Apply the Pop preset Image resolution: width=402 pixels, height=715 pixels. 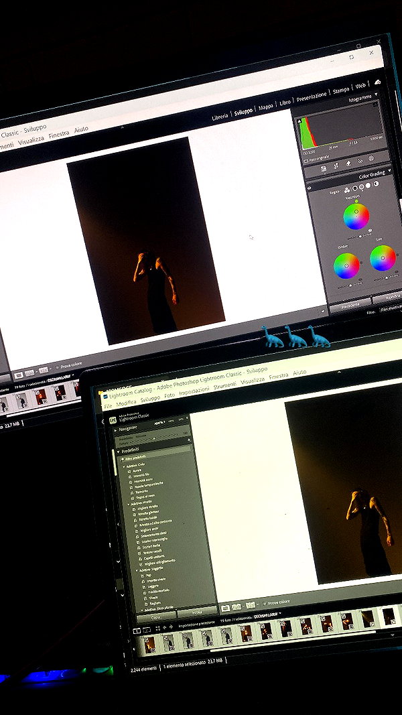point(147,576)
